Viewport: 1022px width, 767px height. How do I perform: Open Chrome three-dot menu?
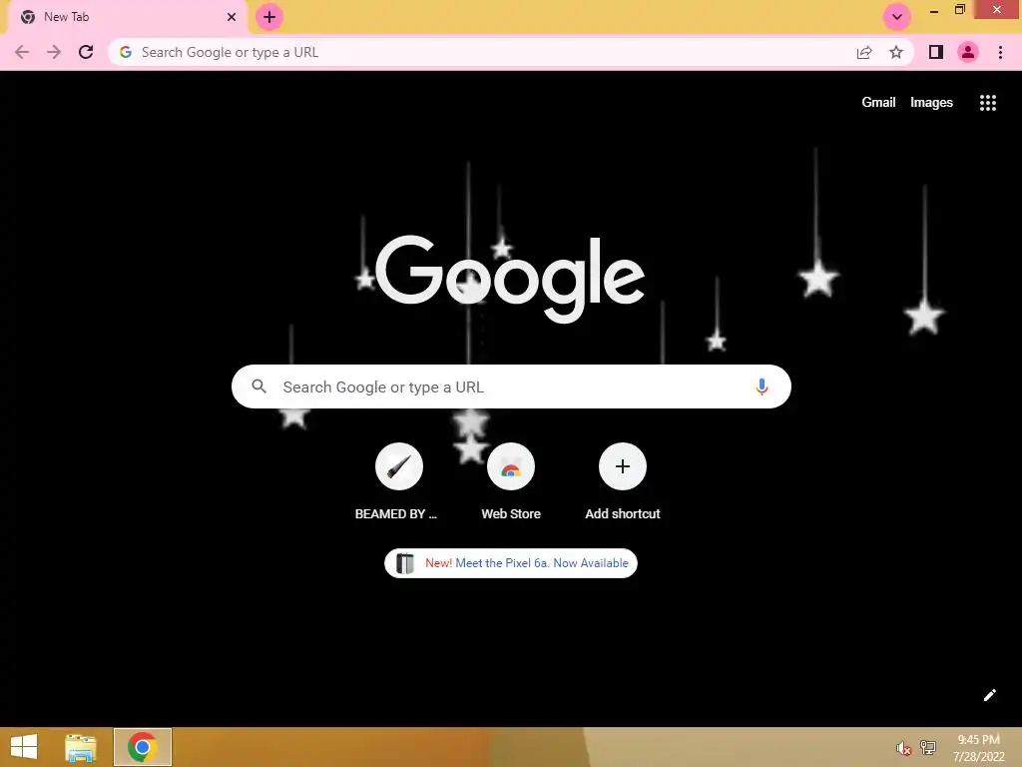tap(1000, 52)
